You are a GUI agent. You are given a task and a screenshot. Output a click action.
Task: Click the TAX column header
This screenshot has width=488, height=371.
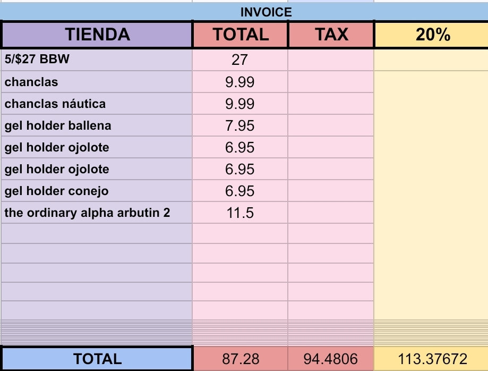point(331,35)
